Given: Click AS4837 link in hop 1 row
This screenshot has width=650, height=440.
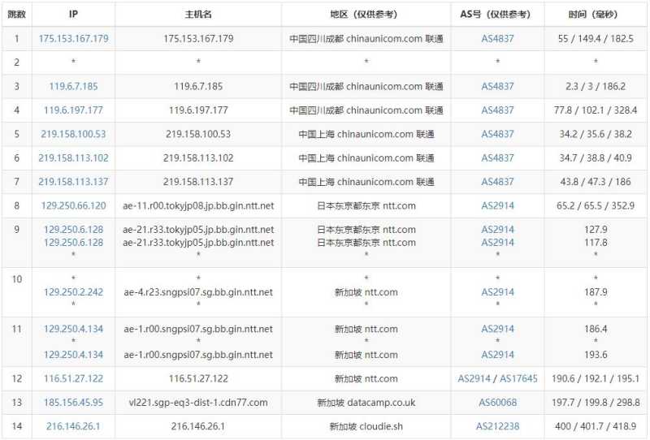Looking at the screenshot, I should pyautogui.click(x=497, y=38).
